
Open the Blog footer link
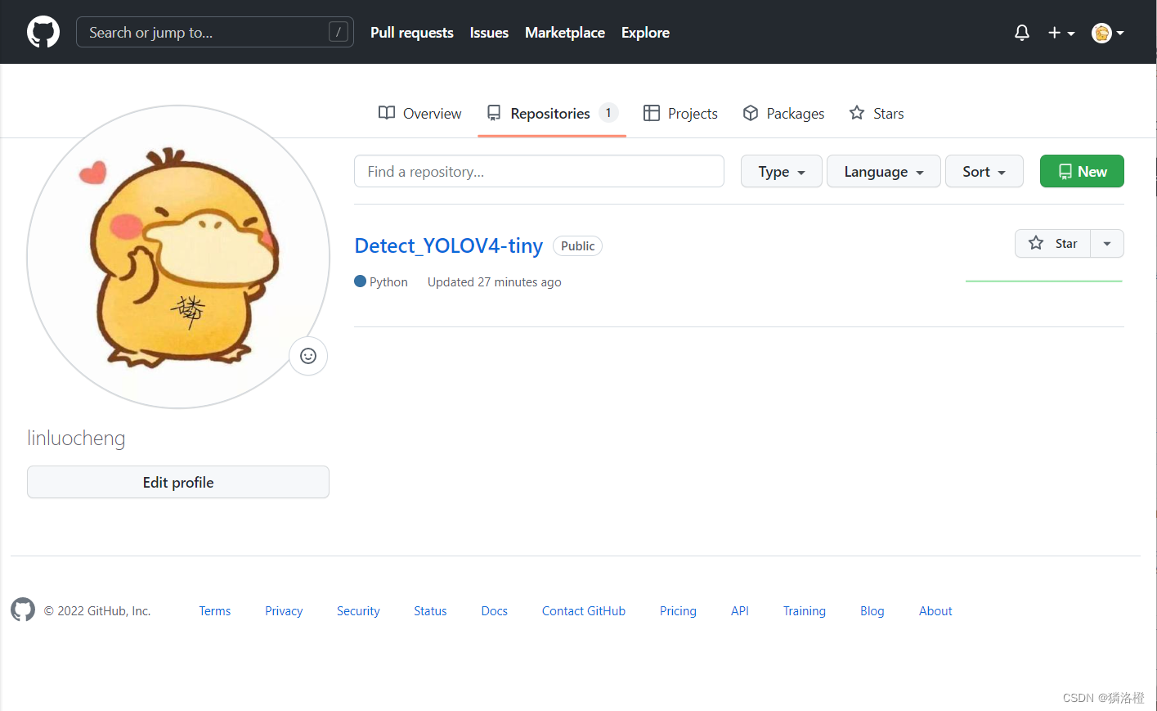tap(872, 610)
